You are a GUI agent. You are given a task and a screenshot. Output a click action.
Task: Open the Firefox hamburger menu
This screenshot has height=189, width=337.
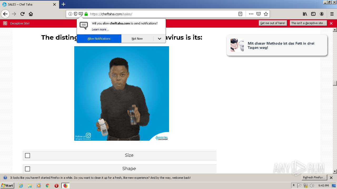pyautogui.click(x=332, y=14)
